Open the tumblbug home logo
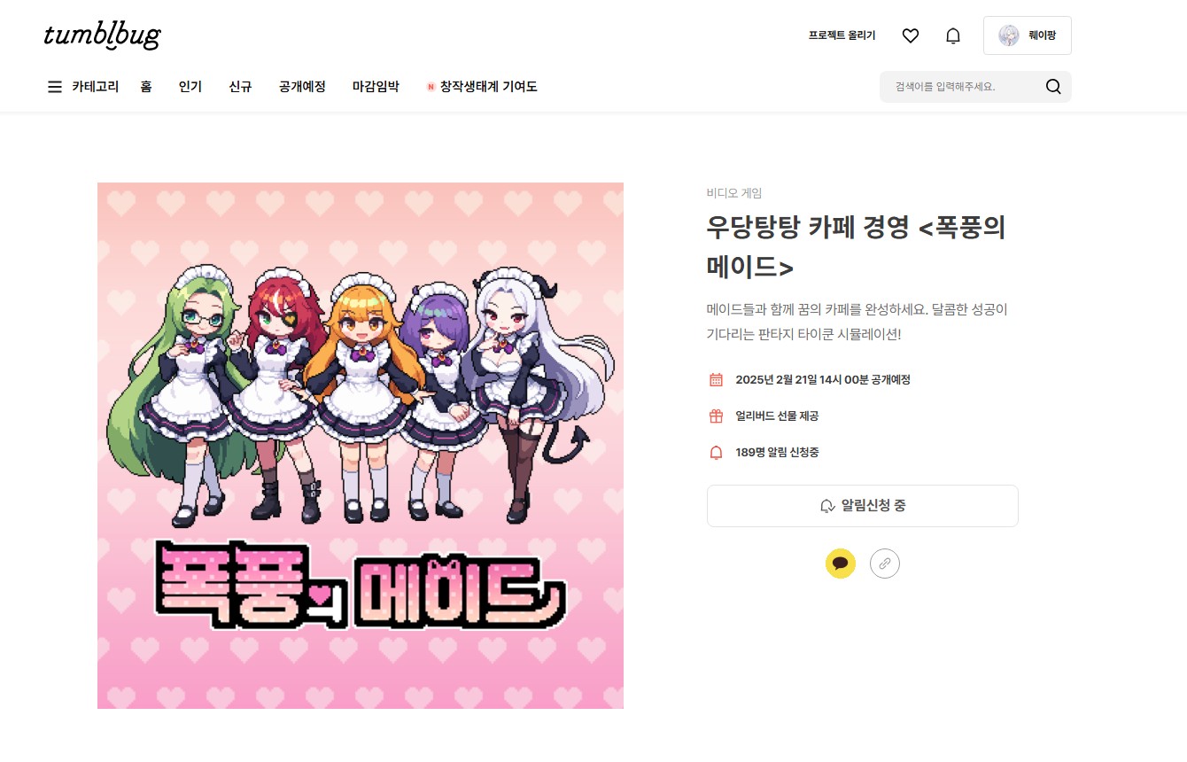This screenshot has width=1187, height=762. pos(102,35)
